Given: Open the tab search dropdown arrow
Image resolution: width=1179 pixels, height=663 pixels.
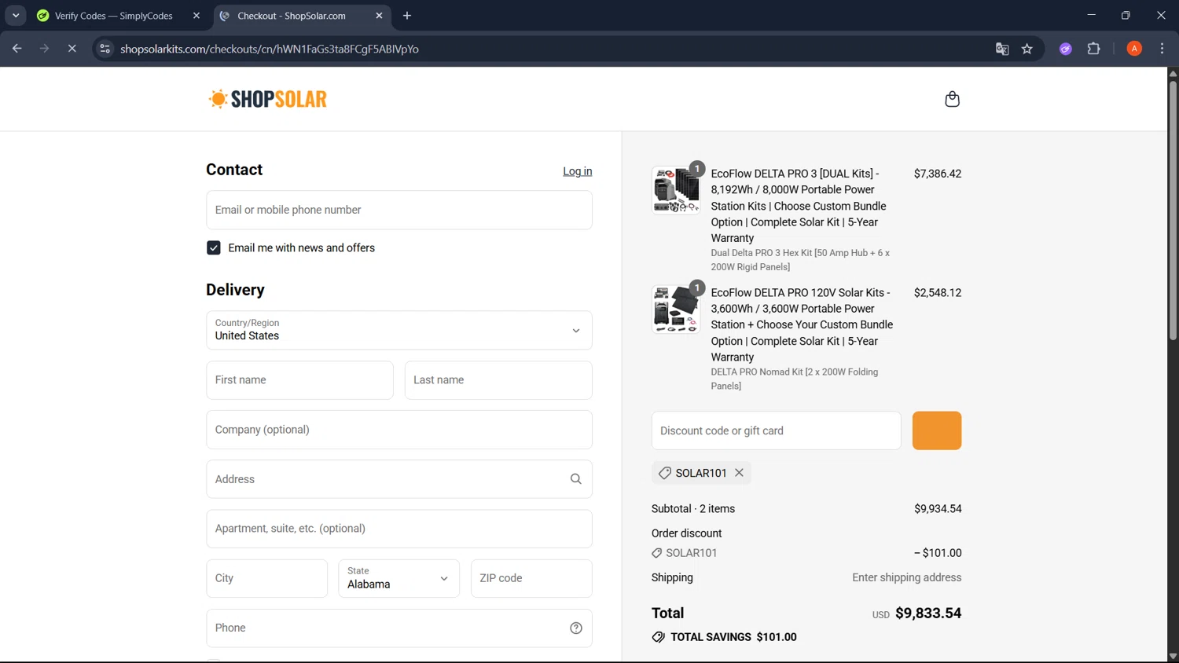Looking at the screenshot, I should (15, 16).
